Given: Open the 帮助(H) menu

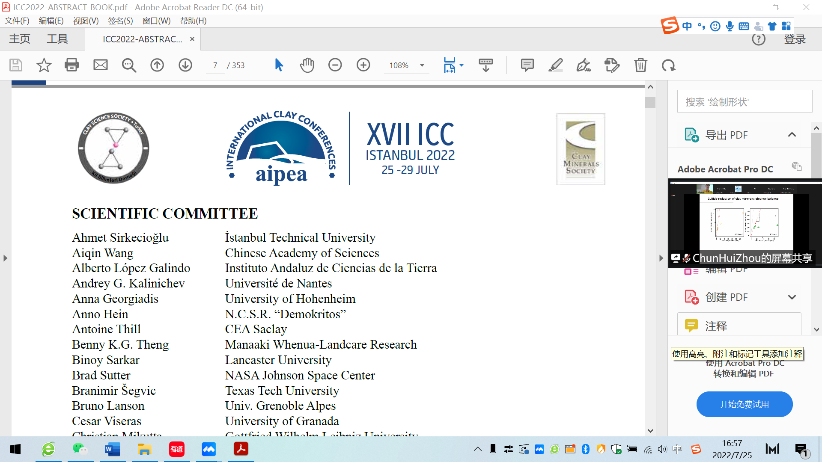Looking at the screenshot, I should [x=193, y=21].
